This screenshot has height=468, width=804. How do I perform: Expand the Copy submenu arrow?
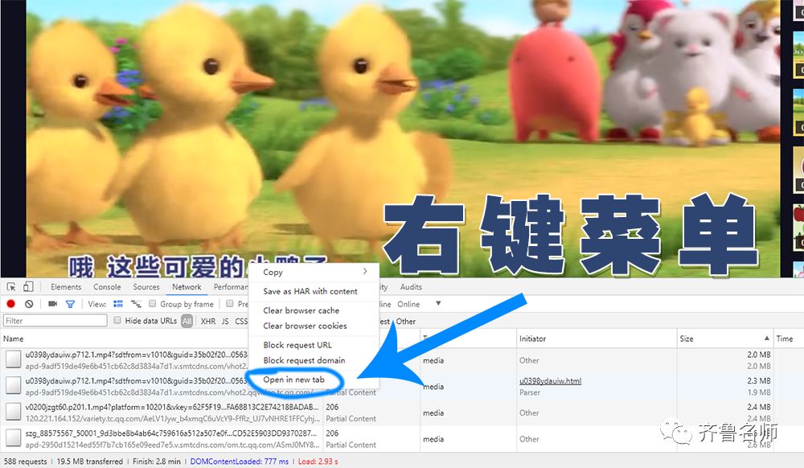[x=365, y=271]
